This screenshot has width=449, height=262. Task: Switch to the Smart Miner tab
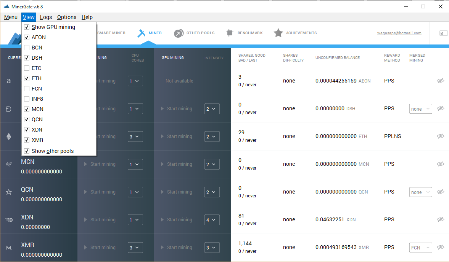coord(111,33)
